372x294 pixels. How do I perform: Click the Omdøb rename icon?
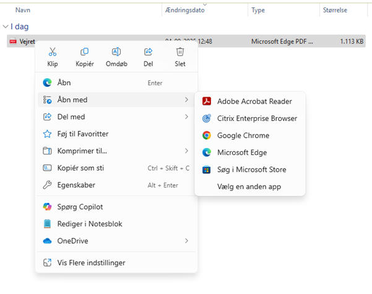pos(116,52)
